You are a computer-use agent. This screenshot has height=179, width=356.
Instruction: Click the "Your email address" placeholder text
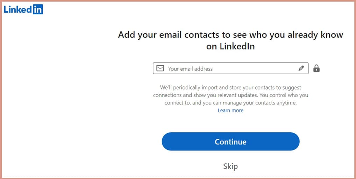(190, 69)
